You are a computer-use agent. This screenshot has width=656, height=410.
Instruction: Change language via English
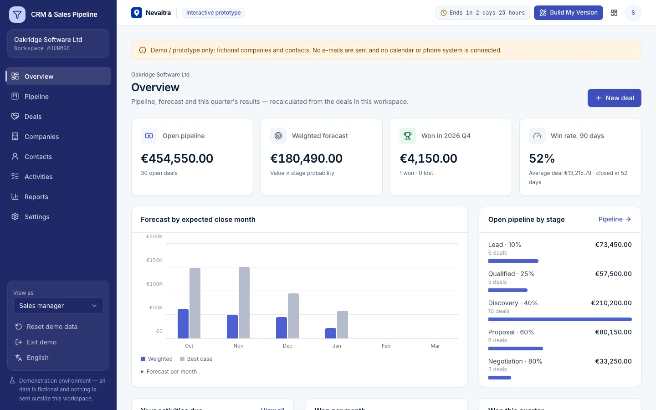pos(58,358)
